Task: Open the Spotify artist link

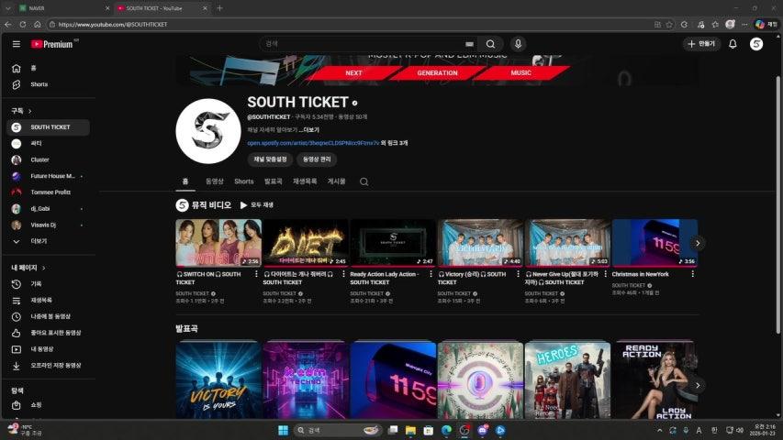Action: [313, 143]
